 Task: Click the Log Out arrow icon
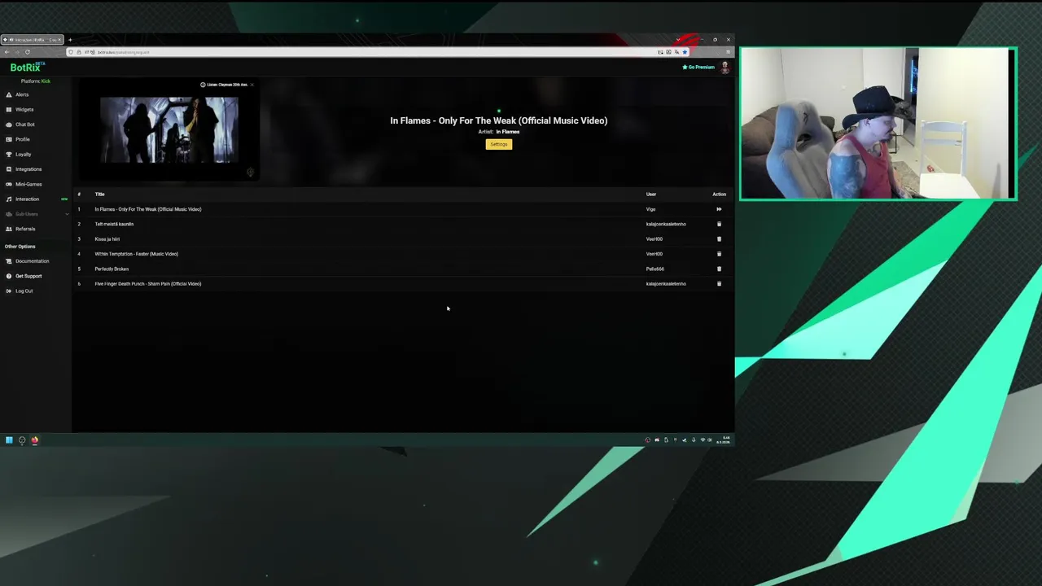[9, 291]
